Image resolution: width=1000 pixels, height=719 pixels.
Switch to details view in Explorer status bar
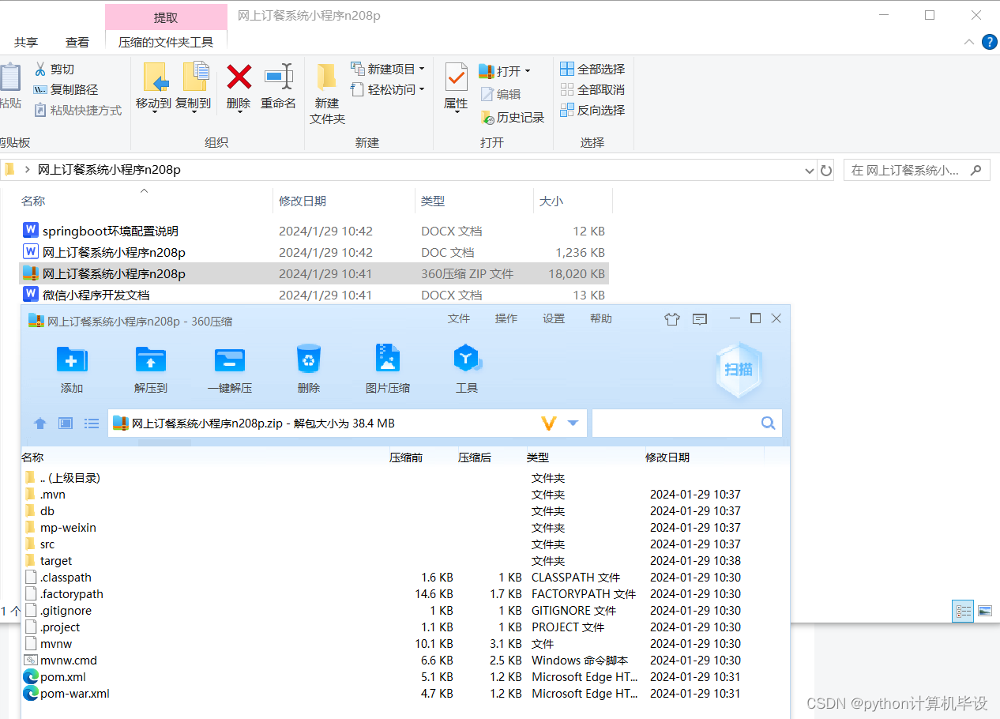point(964,611)
